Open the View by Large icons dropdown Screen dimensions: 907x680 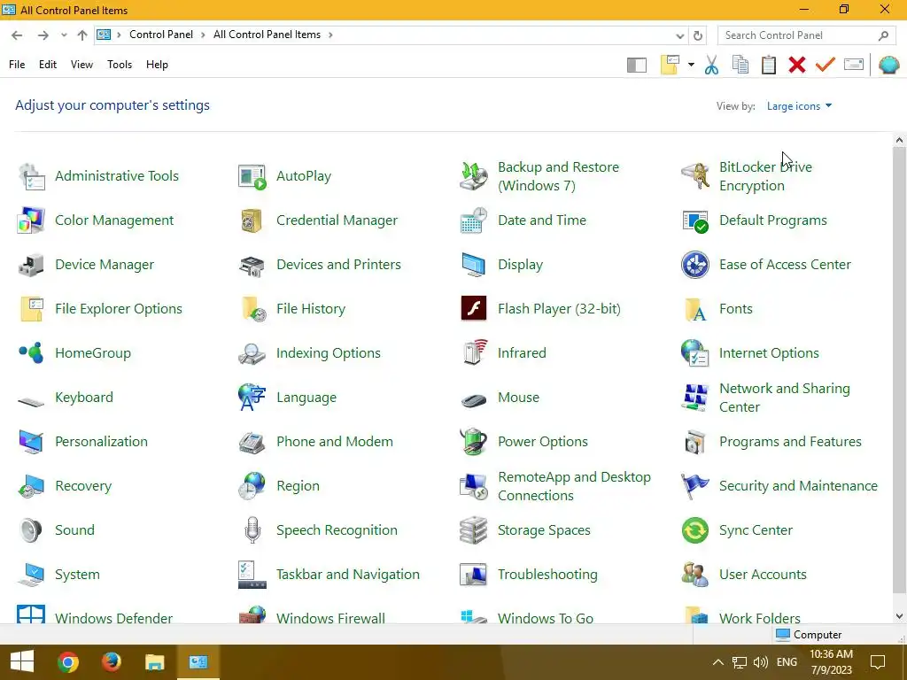pos(800,106)
